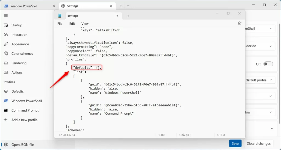This screenshot has height=150, width=281.
Task: Click the Rendering monitor icon
Action: click(x=6, y=63)
